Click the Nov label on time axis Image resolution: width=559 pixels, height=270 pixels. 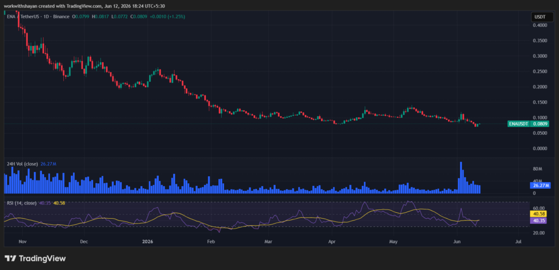(x=22, y=242)
